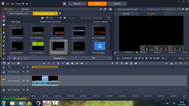Open the Transitions lightning icon in sidebar
The width and height of the screenshot is (189, 106).
[x=4, y=33]
